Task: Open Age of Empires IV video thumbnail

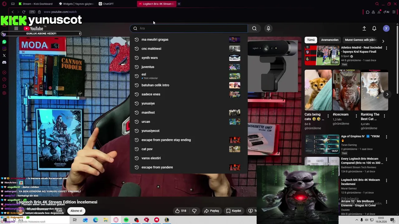Action: [322, 144]
